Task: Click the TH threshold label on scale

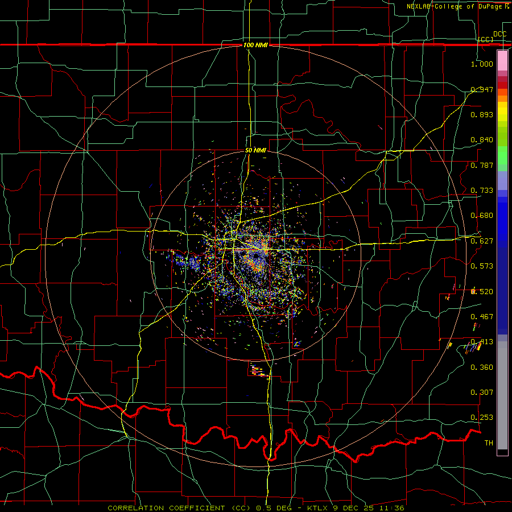Action: click(489, 443)
